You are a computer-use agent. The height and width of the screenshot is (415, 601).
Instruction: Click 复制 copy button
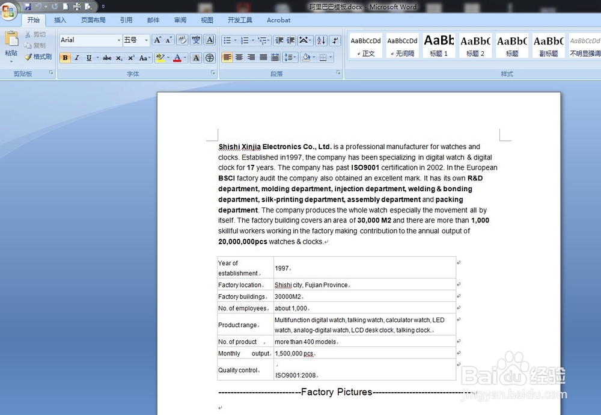(35, 45)
